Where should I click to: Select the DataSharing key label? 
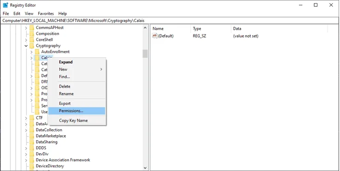click(x=47, y=142)
